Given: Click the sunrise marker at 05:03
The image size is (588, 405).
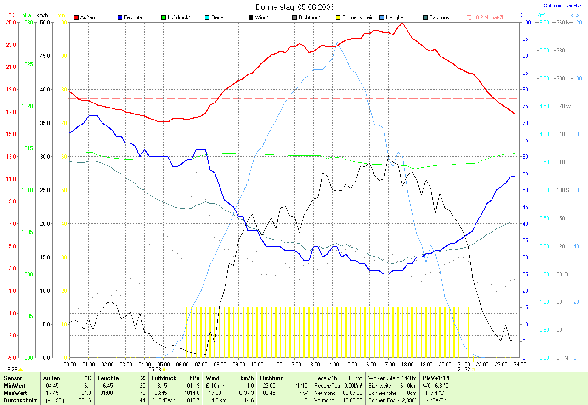Looking at the screenshot, I should point(164,369).
